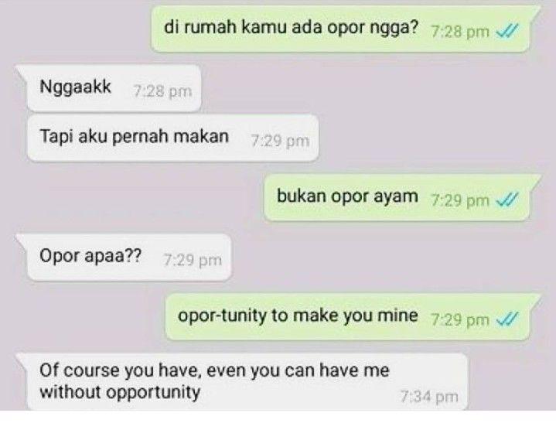Image resolution: width=556 pixels, height=423 pixels.
Task: Tap the 'Of course you have' reply bubble
Action: 242,382
